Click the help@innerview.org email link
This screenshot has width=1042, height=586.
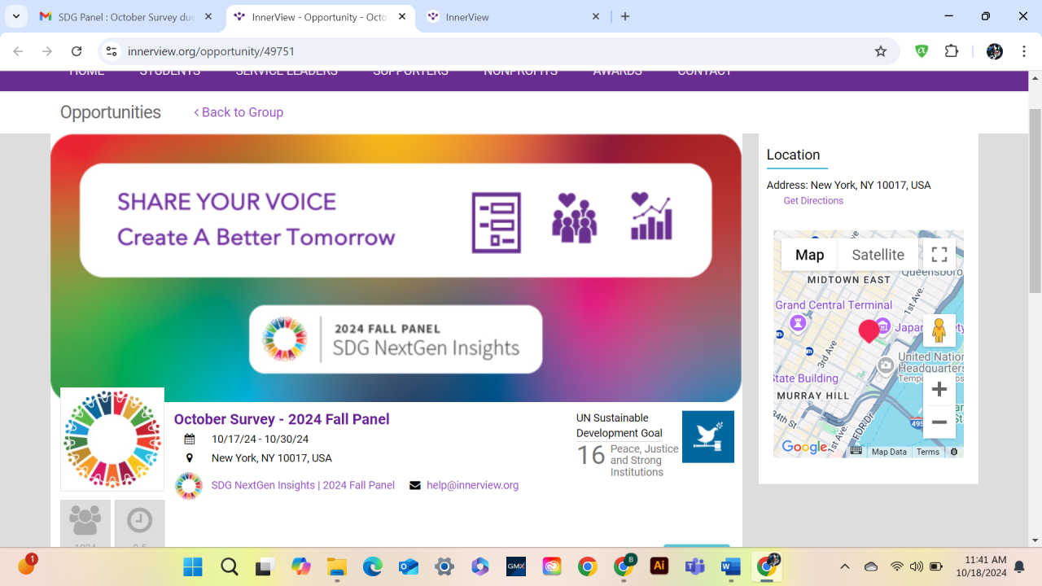click(x=472, y=485)
